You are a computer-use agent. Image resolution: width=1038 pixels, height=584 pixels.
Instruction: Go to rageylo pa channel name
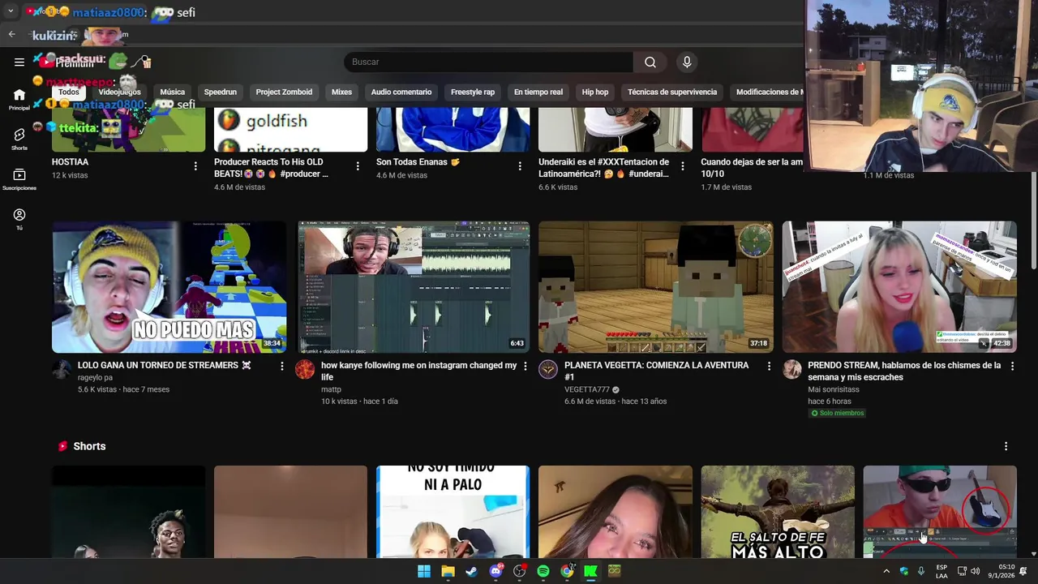[95, 378]
